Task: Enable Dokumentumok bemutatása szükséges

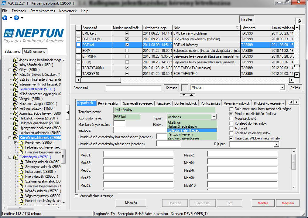Action: coord(231,109)
